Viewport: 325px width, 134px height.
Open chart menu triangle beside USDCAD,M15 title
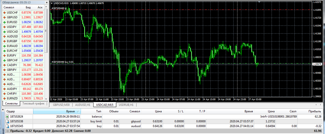point(52,3)
